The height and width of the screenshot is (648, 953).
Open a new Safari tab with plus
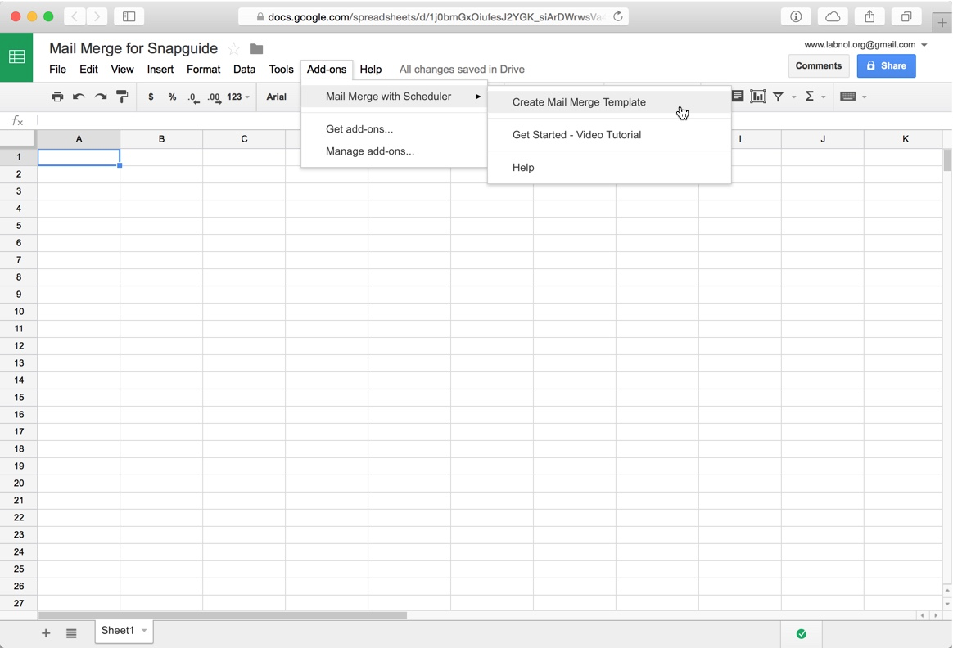[x=942, y=22]
